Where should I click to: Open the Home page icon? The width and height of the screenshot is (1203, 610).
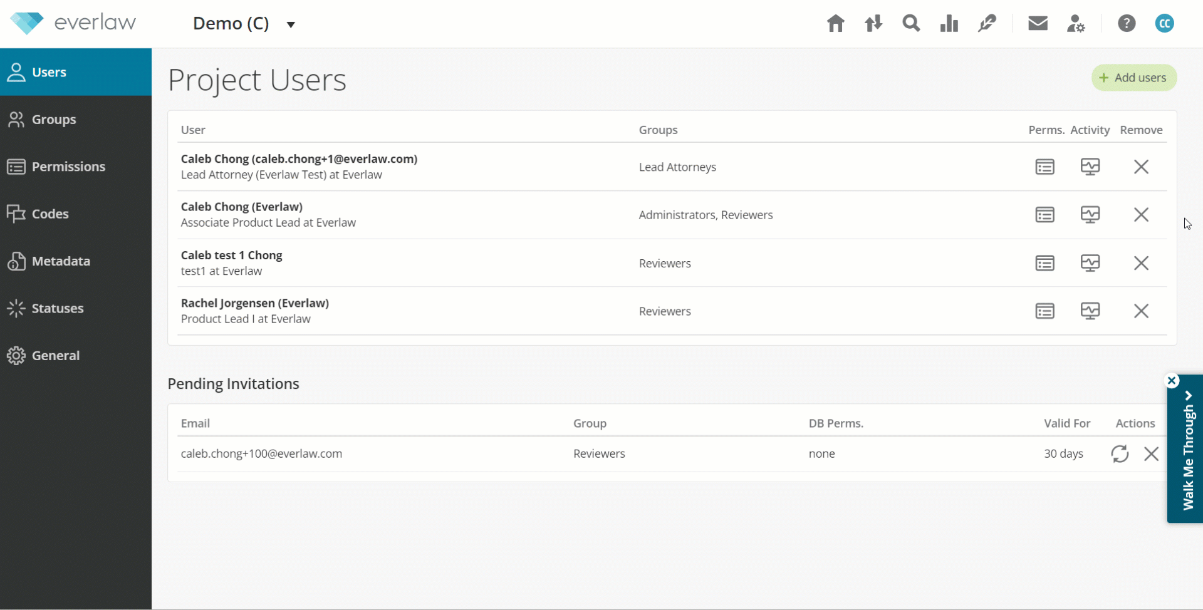(x=835, y=24)
